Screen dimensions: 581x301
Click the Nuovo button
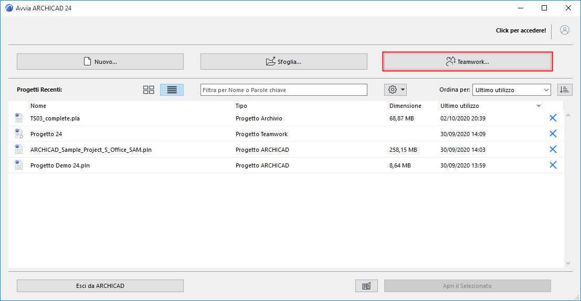coord(100,61)
